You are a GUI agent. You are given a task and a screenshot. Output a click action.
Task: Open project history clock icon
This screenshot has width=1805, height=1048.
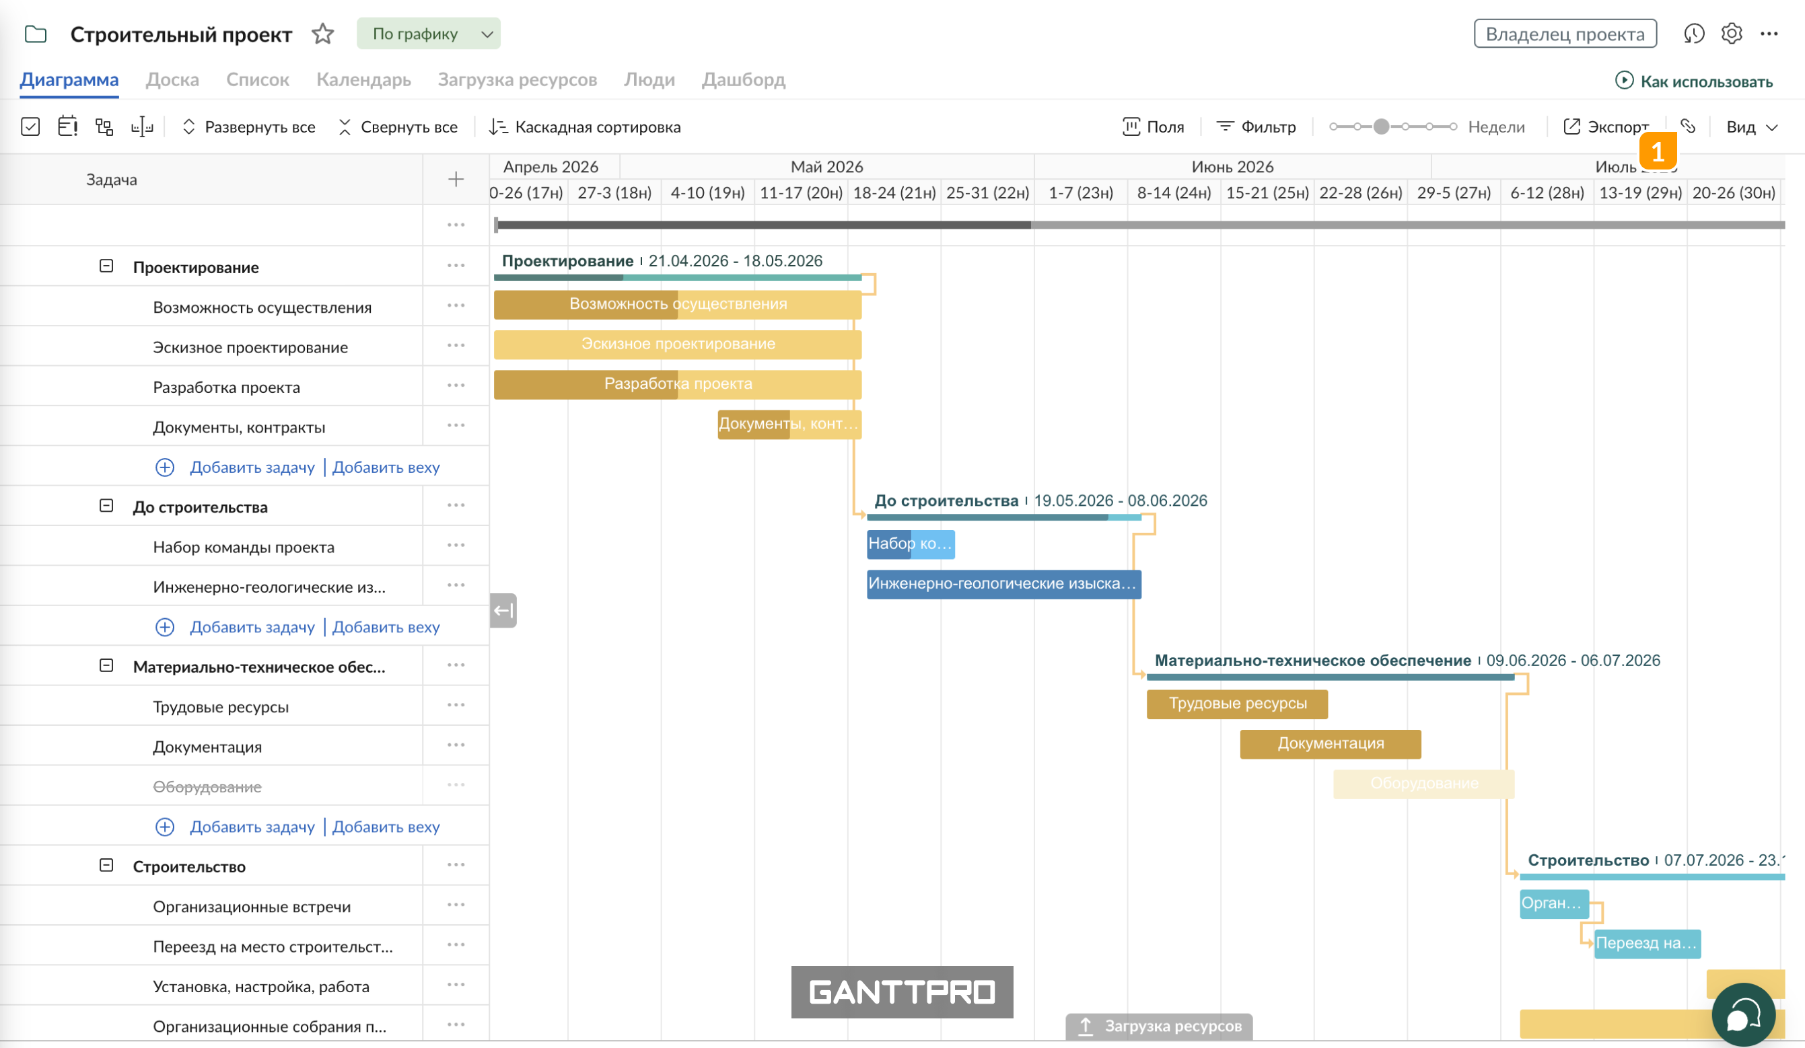[1693, 34]
